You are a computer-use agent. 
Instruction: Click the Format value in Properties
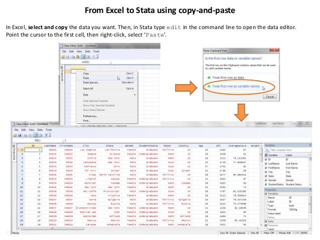(293, 209)
